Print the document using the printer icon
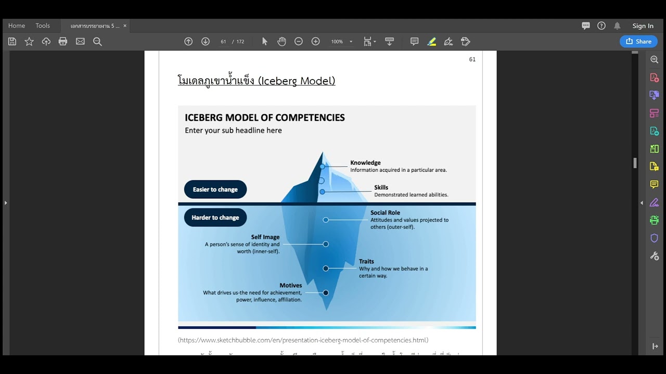The height and width of the screenshot is (374, 666). [x=63, y=42]
